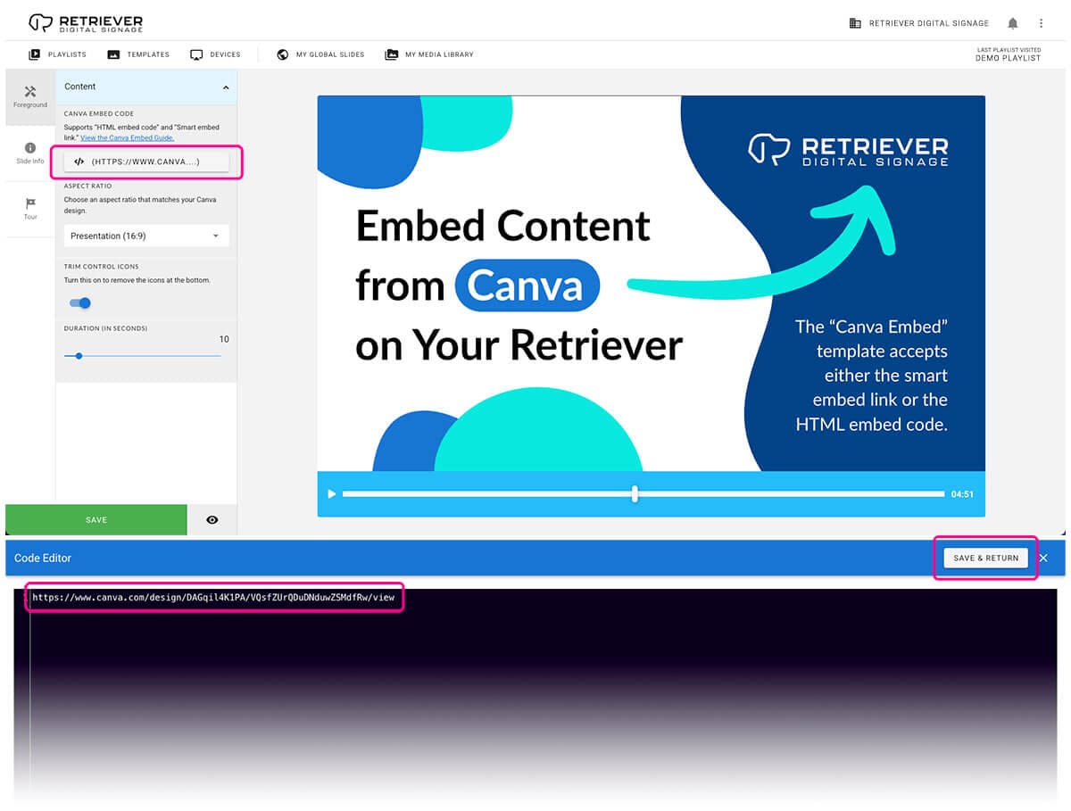Toggle the Trim Control Icons switch
The image size is (1071, 811).
click(x=80, y=302)
